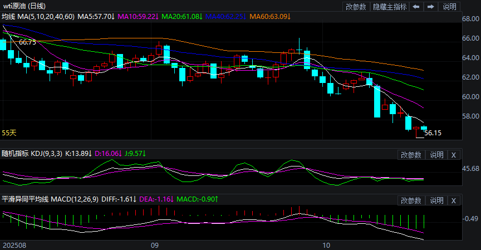Open 改参数 for the main MA chart

356,7
